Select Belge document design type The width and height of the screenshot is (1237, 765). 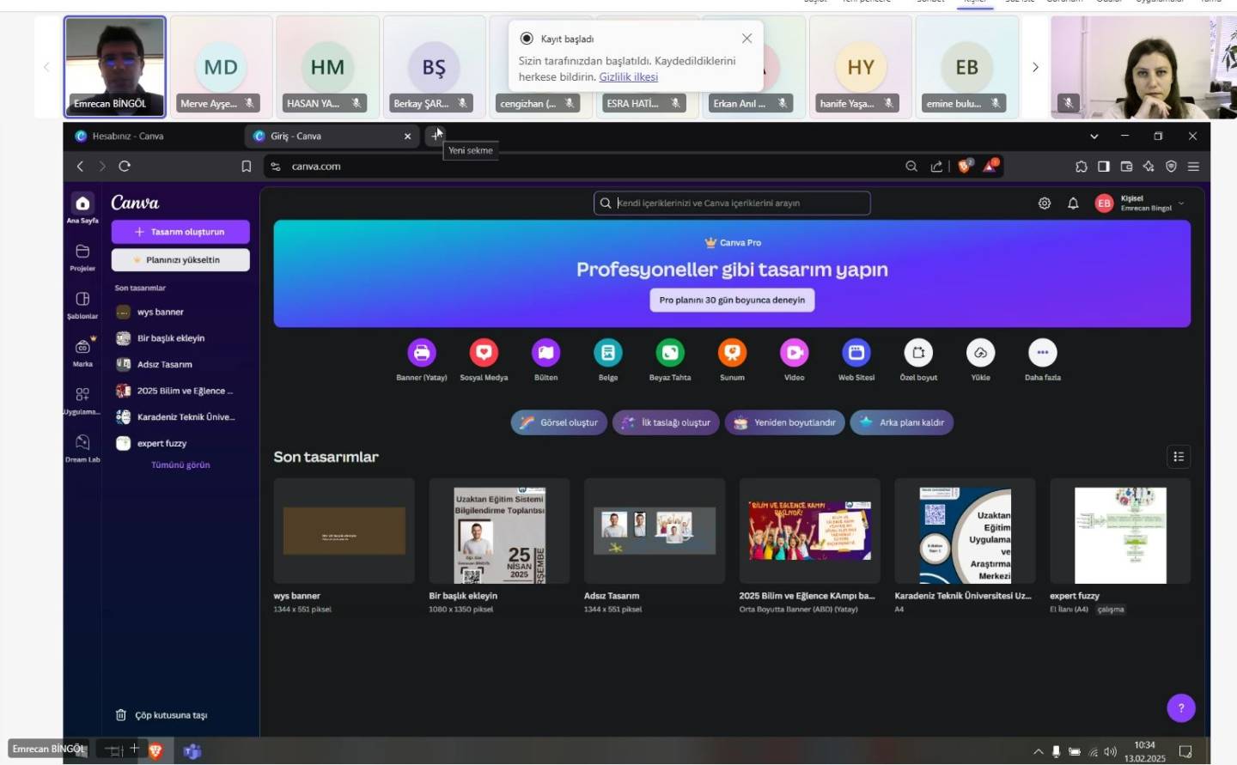[x=608, y=353]
